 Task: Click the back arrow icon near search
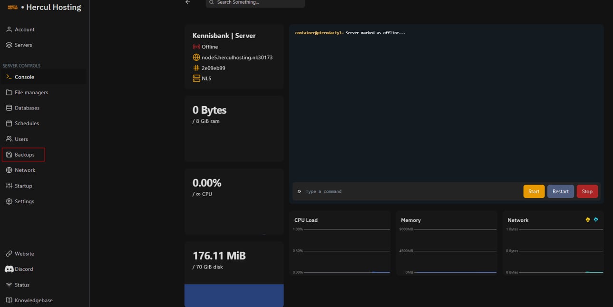click(188, 2)
